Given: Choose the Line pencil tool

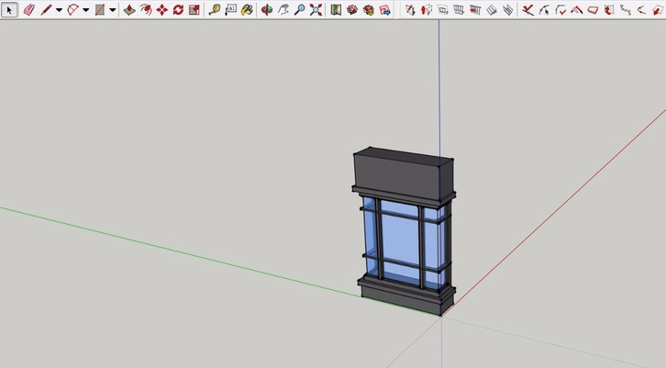Looking at the screenshot, I should (46, 10).
